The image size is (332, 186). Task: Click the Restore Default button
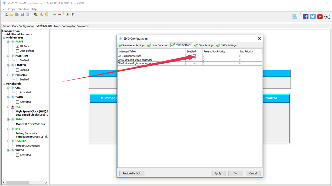coord(132,173)
